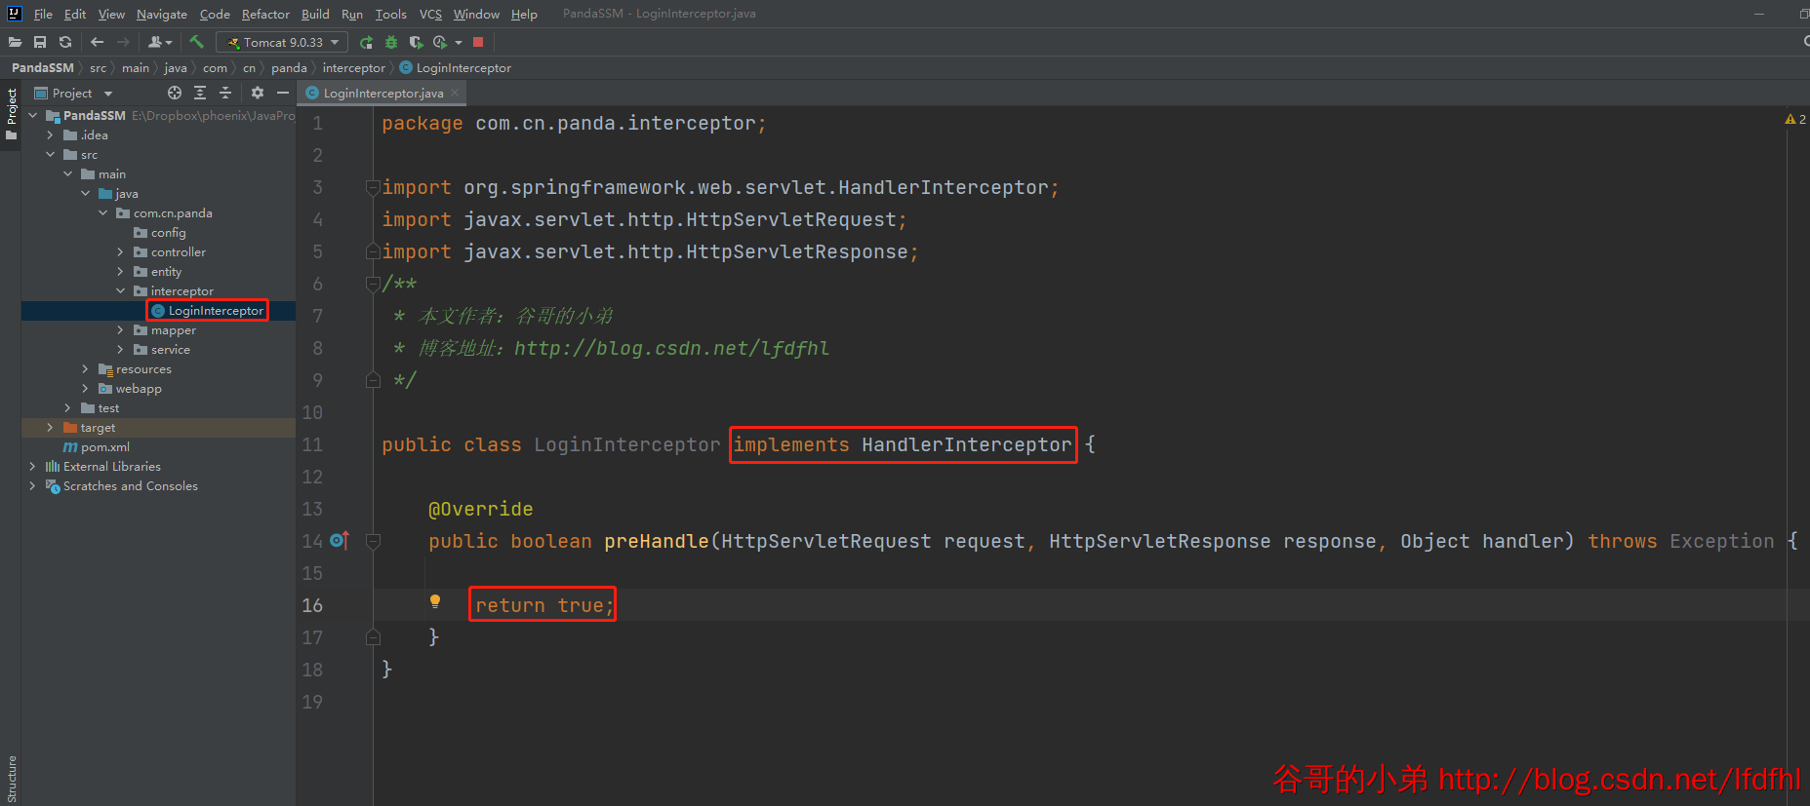The height and width of the screenshot is (806, 1810).
Task: Build project with the hammer icon
Action: coord(196,42)
